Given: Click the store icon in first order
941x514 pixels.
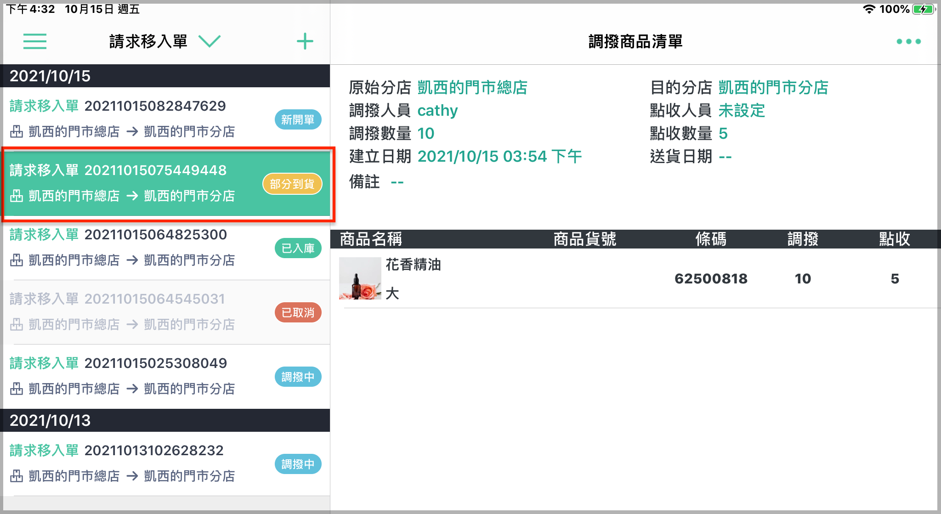Looking at the screenshot, I should tap(17, 132).
